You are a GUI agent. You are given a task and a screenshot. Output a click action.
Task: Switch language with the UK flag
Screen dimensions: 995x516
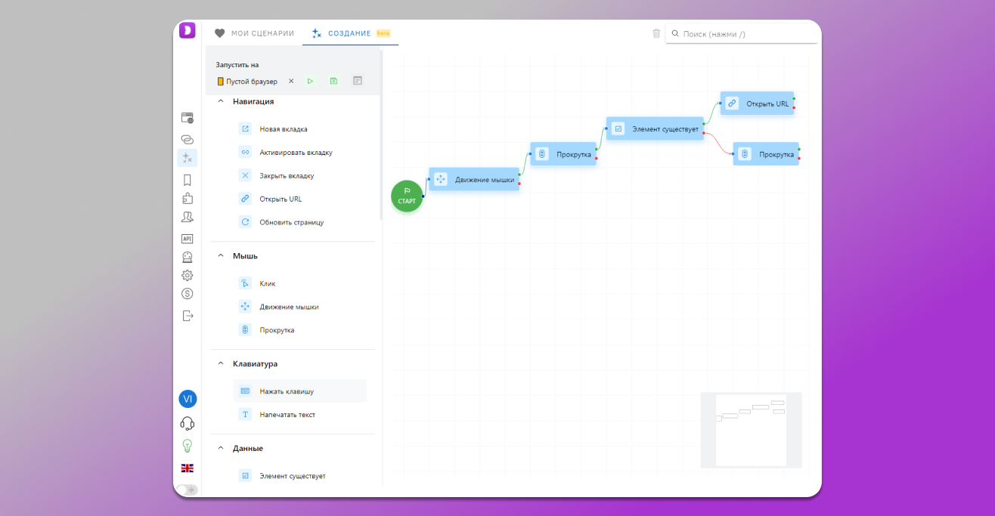[x=188, y=468]
